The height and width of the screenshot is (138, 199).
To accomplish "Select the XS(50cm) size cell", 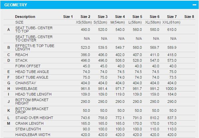I will click(x=84, y=22).
